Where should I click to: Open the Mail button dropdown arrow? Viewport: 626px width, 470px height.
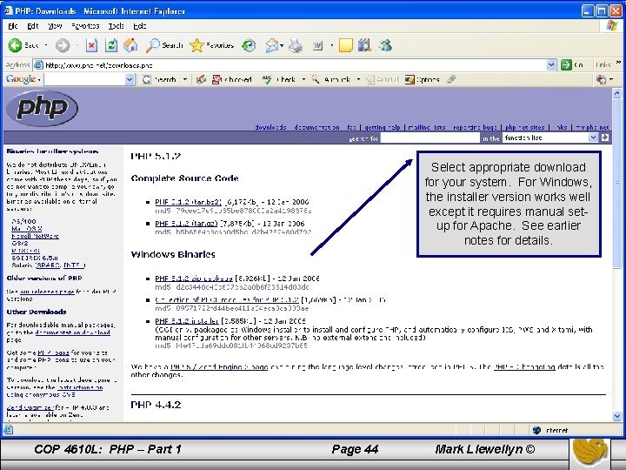click(282, 45)
